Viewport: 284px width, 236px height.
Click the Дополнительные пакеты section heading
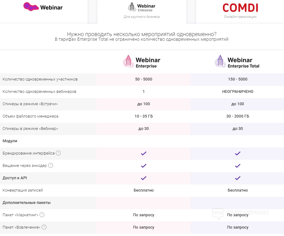(x=27, y=203)
